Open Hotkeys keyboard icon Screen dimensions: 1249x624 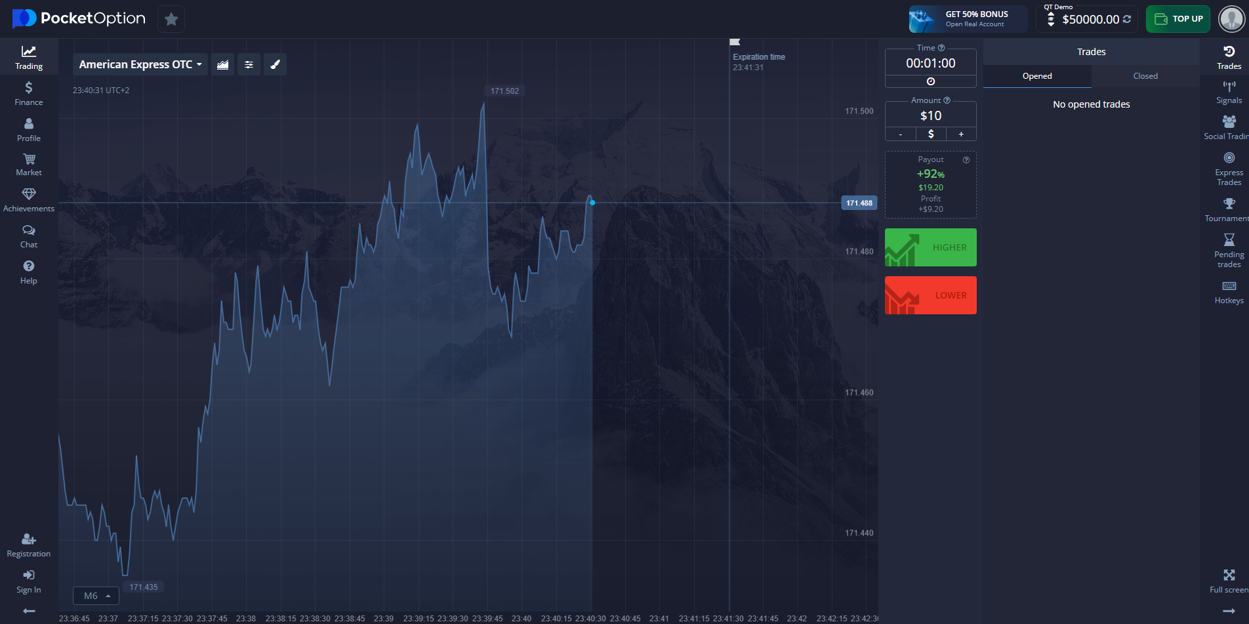1229,286
